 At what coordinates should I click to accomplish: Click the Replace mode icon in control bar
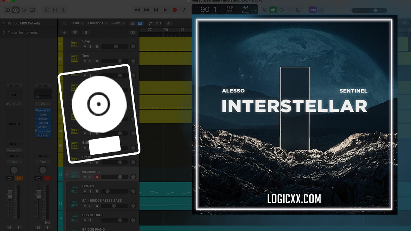tap(265, 10)
